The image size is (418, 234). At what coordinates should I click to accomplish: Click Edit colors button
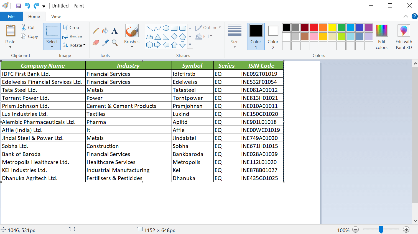click(382, 37)
